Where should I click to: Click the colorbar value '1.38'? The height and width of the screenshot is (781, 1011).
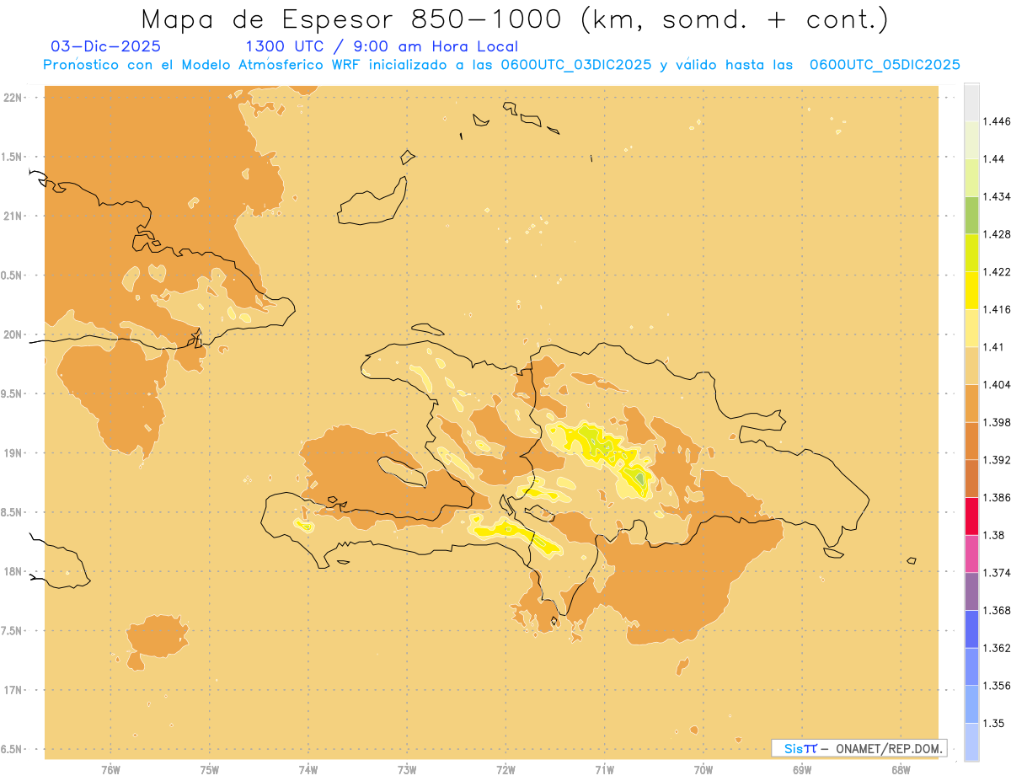point(995,535)
